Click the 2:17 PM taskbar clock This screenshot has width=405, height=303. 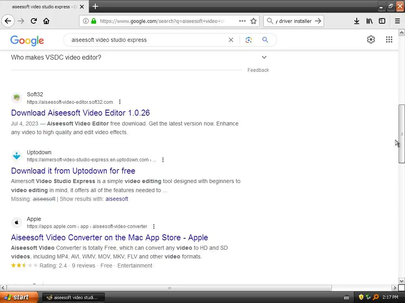[x=390, y=297]
